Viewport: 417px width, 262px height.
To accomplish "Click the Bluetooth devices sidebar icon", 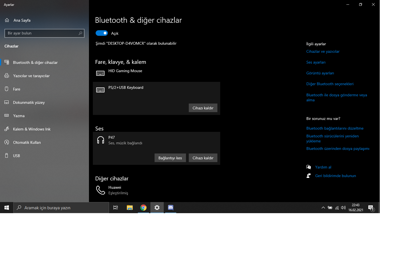I will click(7, 62).
